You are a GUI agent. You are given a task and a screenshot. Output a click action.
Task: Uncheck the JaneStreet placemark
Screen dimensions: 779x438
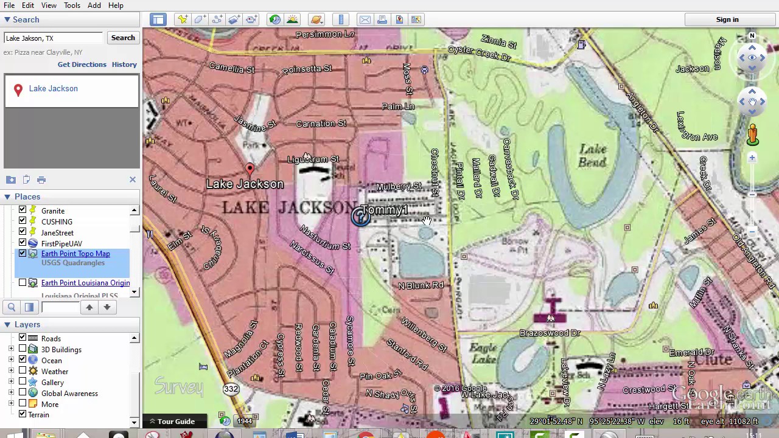(x=23, y=232)
